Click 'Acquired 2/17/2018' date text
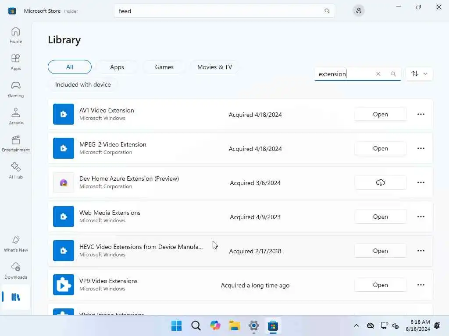Viewport: 449px width, 336px height. (x=255, y=251)
